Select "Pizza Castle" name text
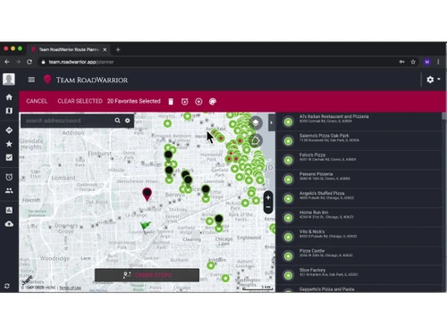Image resolution: width=447 pixels, height=335 pixels. pyautogui.click(x=312, y=251)
